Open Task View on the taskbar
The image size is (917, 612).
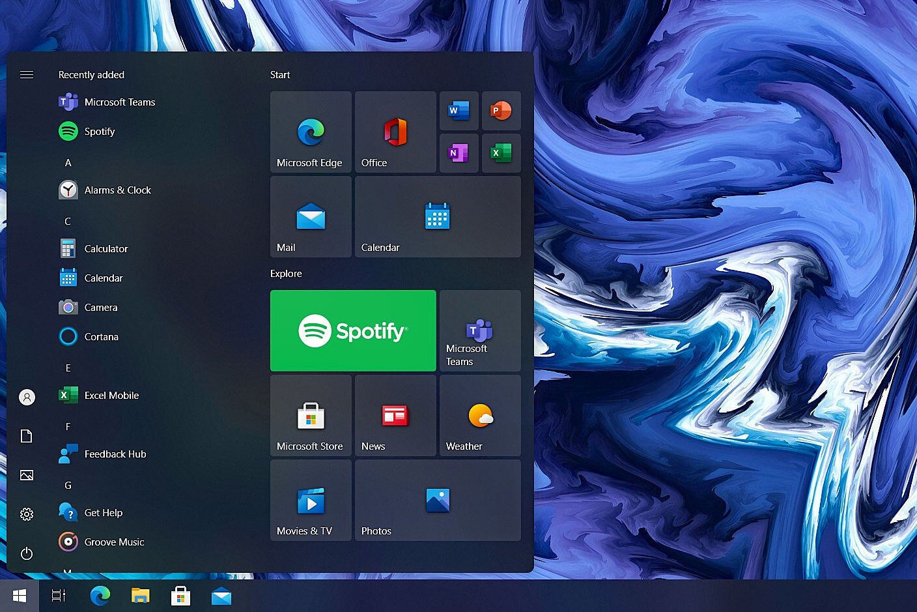pyautogui.click(x=59, y=596)
